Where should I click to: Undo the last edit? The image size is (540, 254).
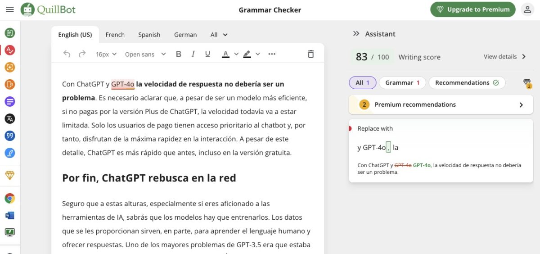click(x=67, y=54)
